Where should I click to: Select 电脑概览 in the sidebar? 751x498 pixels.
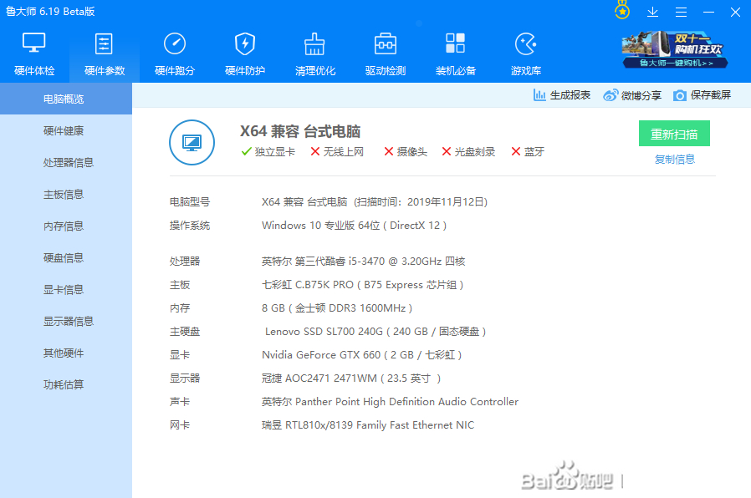66,99
